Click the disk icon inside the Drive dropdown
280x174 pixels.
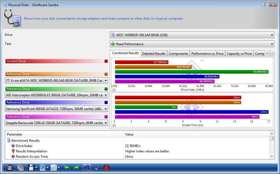(113, 35)
